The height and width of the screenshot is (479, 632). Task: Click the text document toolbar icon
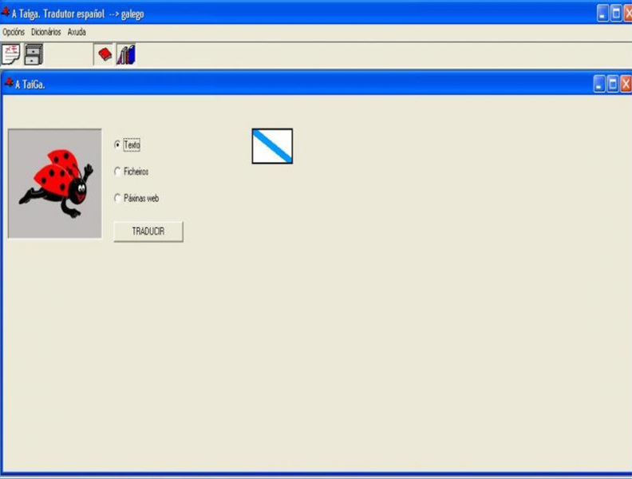point(11,54)
